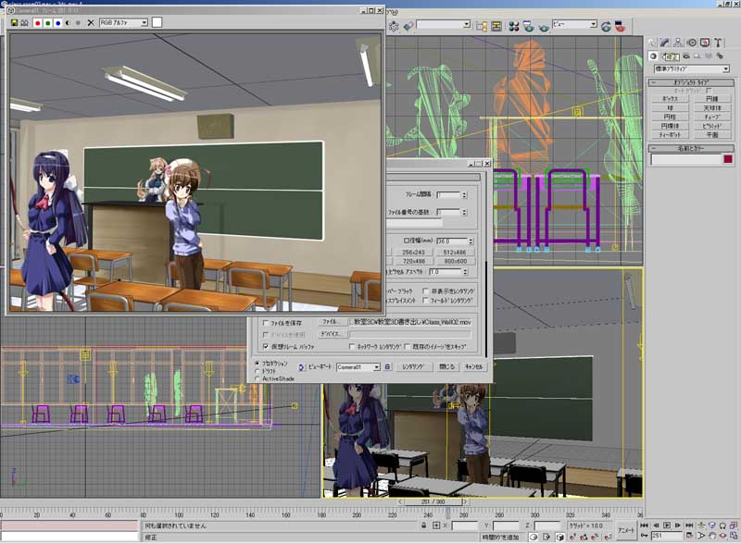Click the レンダリング (Render) button
This screenshot has width=741, height=544.
click(413, 367)
